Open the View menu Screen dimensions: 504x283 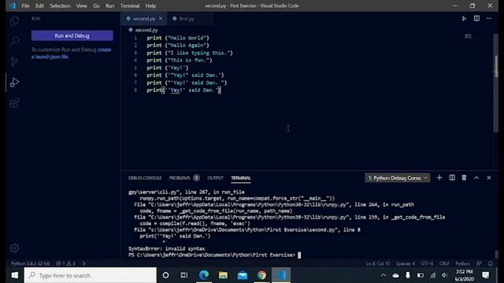(81, 6)
